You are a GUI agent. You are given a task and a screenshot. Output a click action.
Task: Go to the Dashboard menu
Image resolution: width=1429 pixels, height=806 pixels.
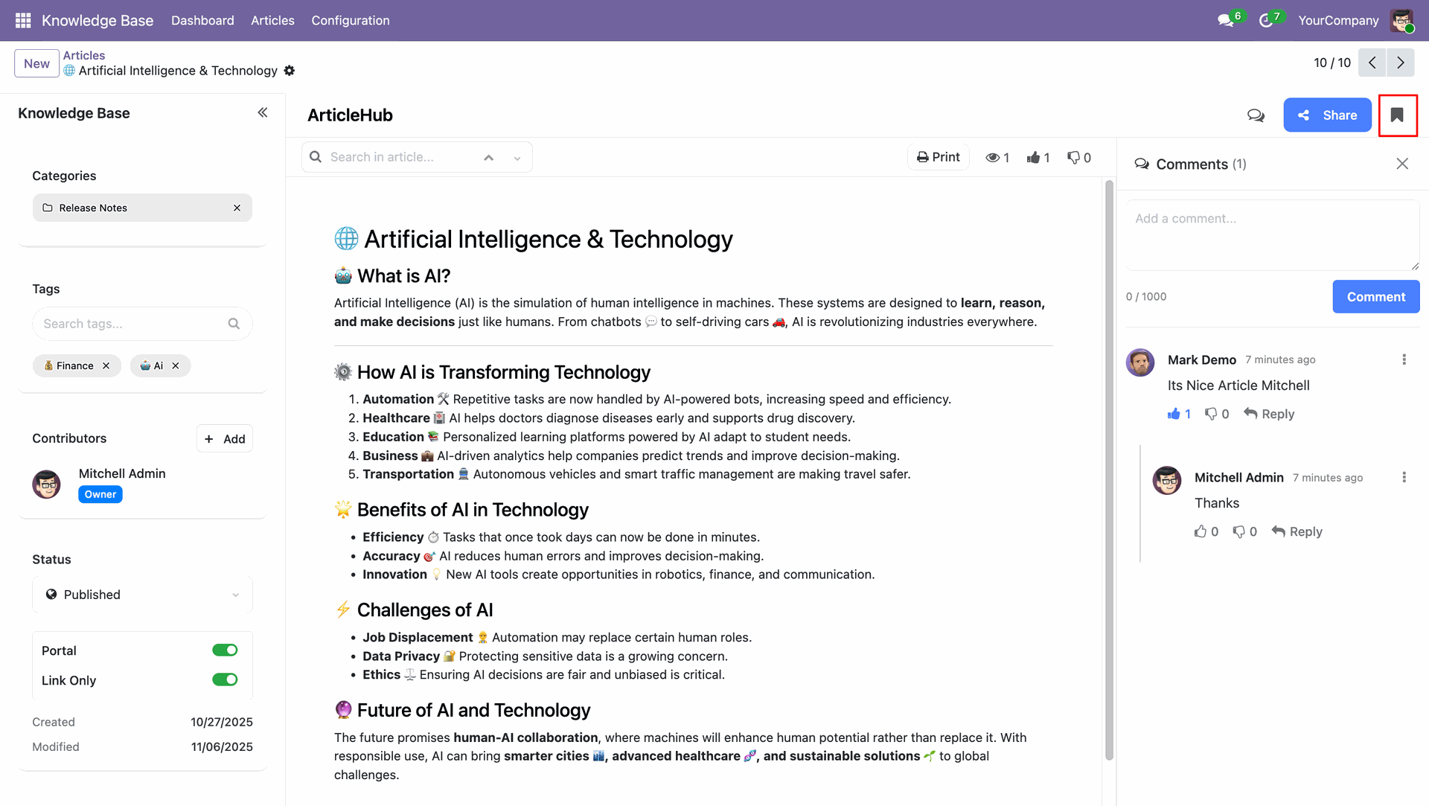(202, 20)
